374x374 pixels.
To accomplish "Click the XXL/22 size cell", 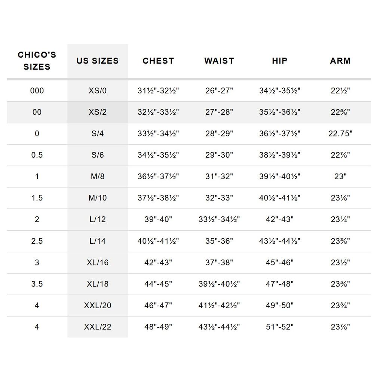I will [98, 327].
